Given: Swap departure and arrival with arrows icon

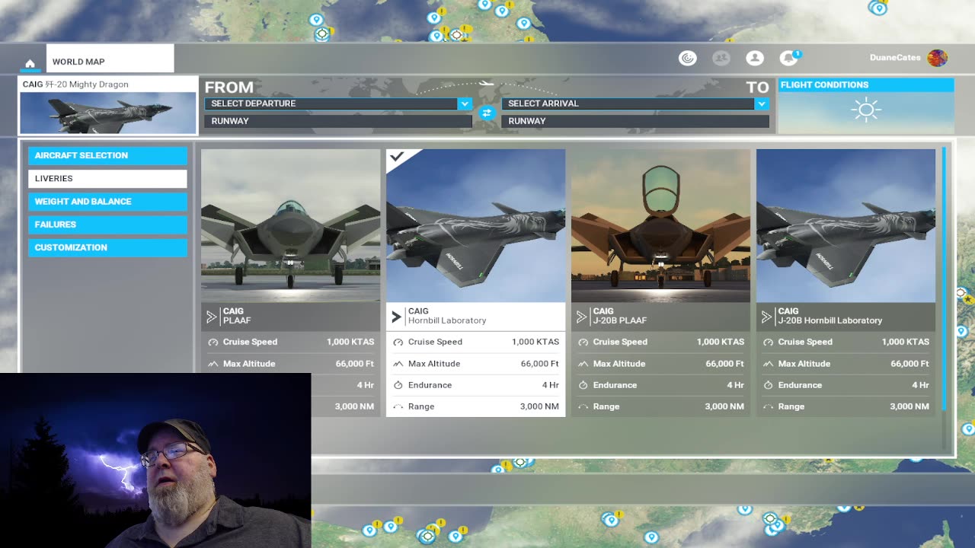Looking at the screenshot, I should point(487,113).
